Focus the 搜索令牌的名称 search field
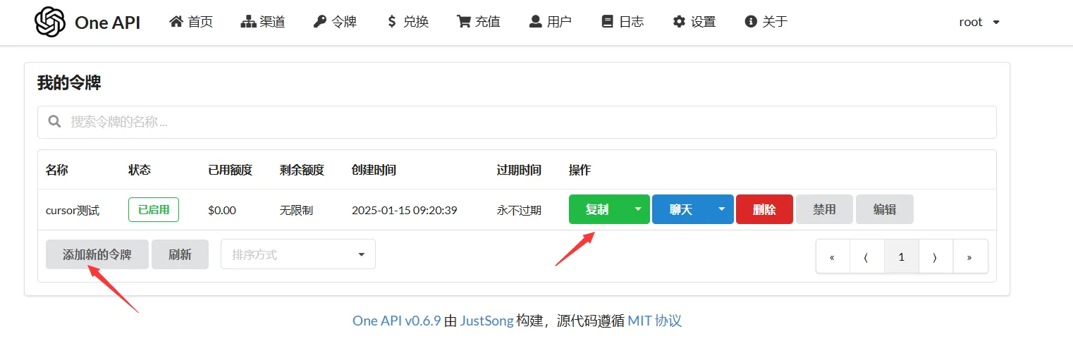Screen dimensions: 1073x353 (x=517, y=122)
